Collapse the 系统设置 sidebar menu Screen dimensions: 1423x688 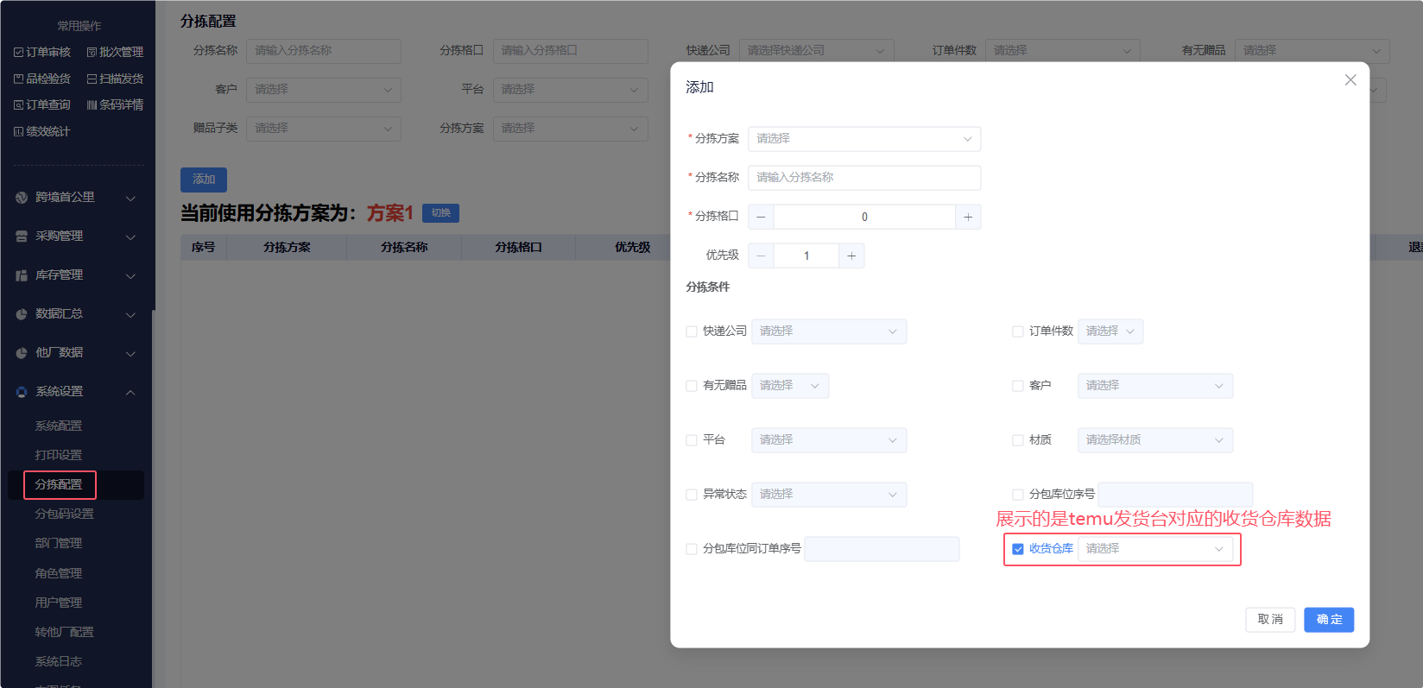pyautogui.click(x=130, y=392)
